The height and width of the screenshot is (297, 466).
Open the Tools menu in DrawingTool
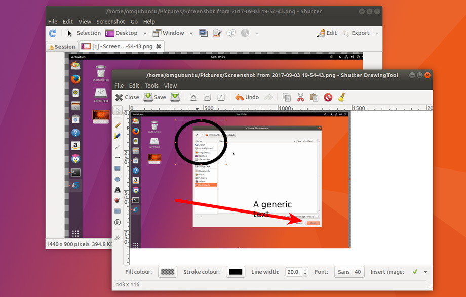[151, 86]
